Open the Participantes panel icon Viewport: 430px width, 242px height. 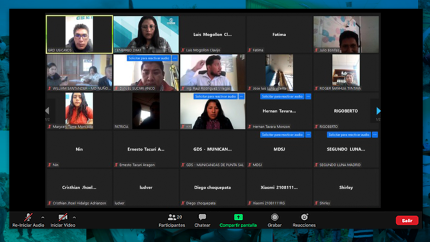172,217
